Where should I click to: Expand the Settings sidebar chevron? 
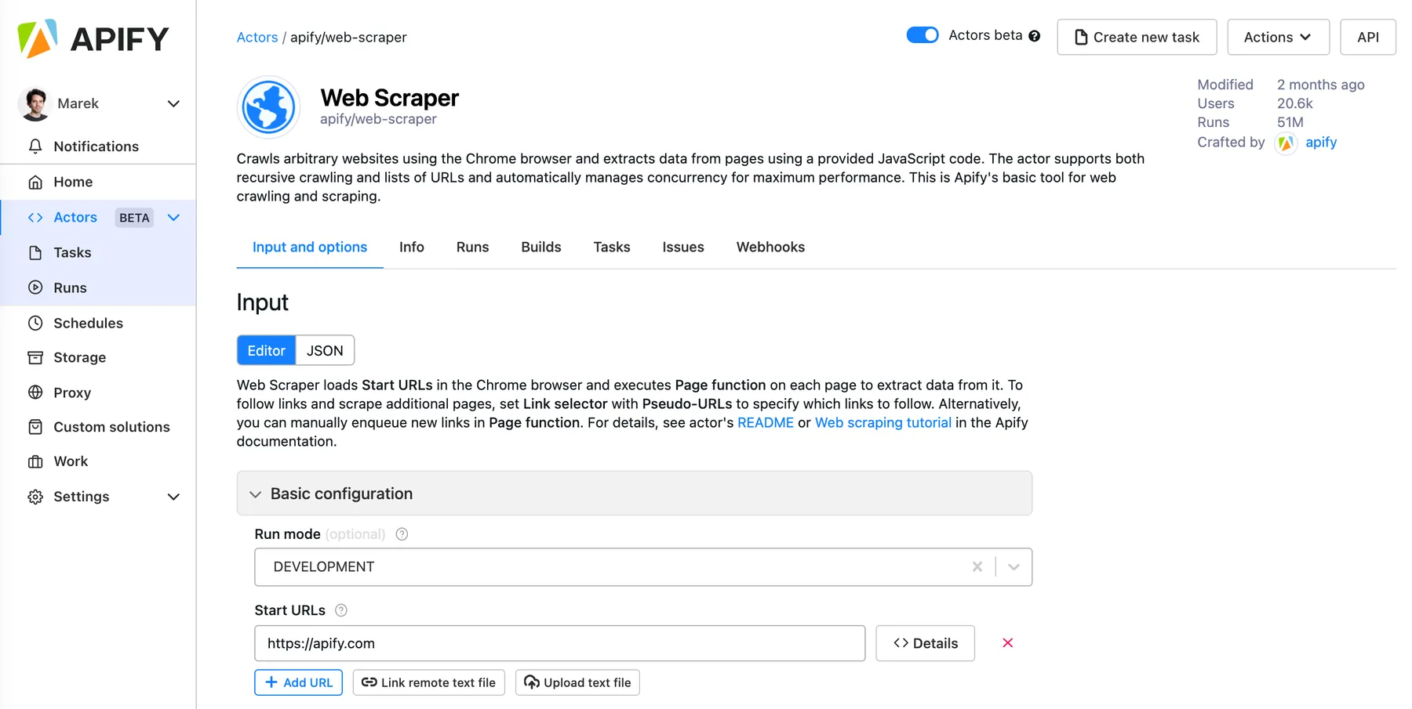click(x=173, y=497)
